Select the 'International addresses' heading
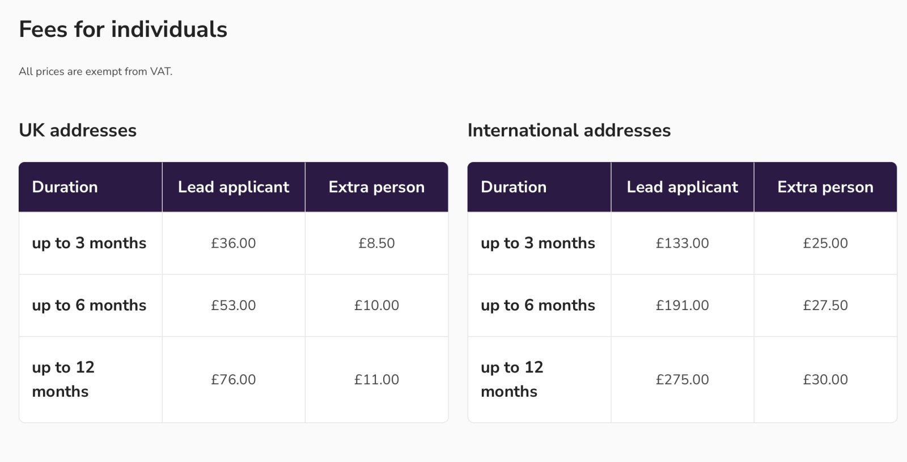 coord(569,130)
